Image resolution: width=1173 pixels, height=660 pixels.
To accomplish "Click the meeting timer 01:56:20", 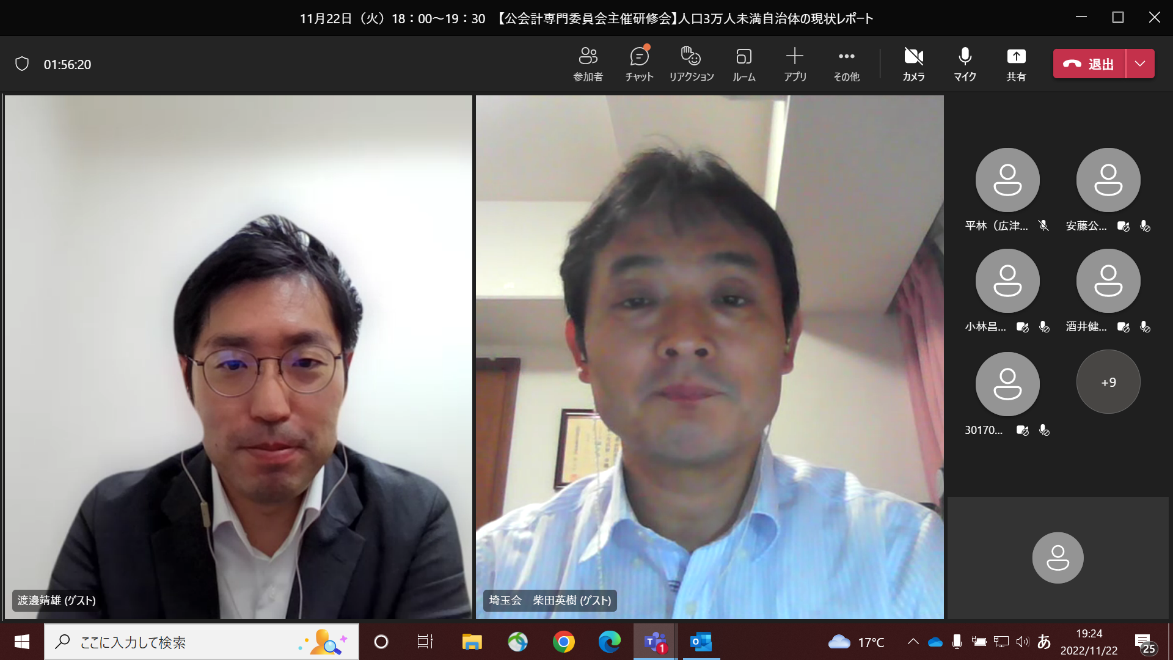I will pyautogui.click(x=67, y=64).
